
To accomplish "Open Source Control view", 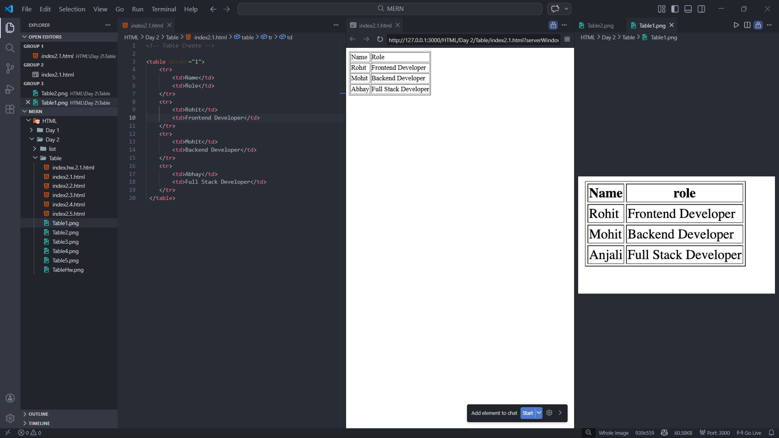I will (10, 68).
